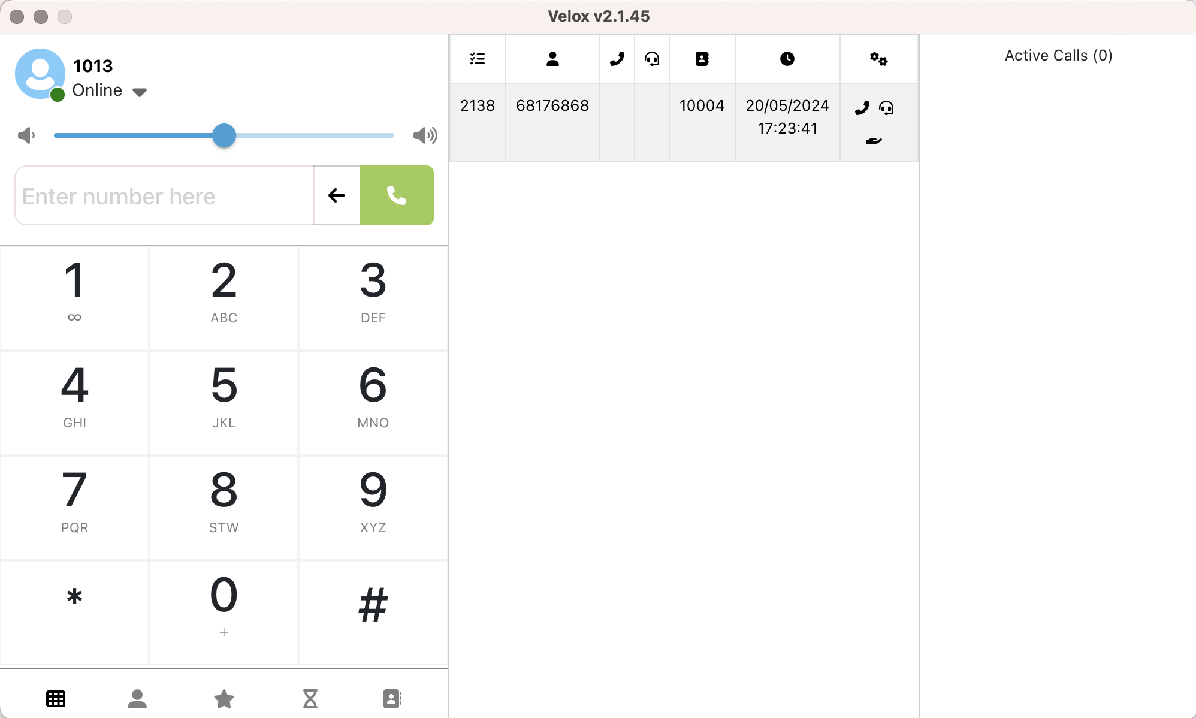The image size is (1196, 718).
Task: Click the backspace arrow button
Action: click(x=337, y=195)
